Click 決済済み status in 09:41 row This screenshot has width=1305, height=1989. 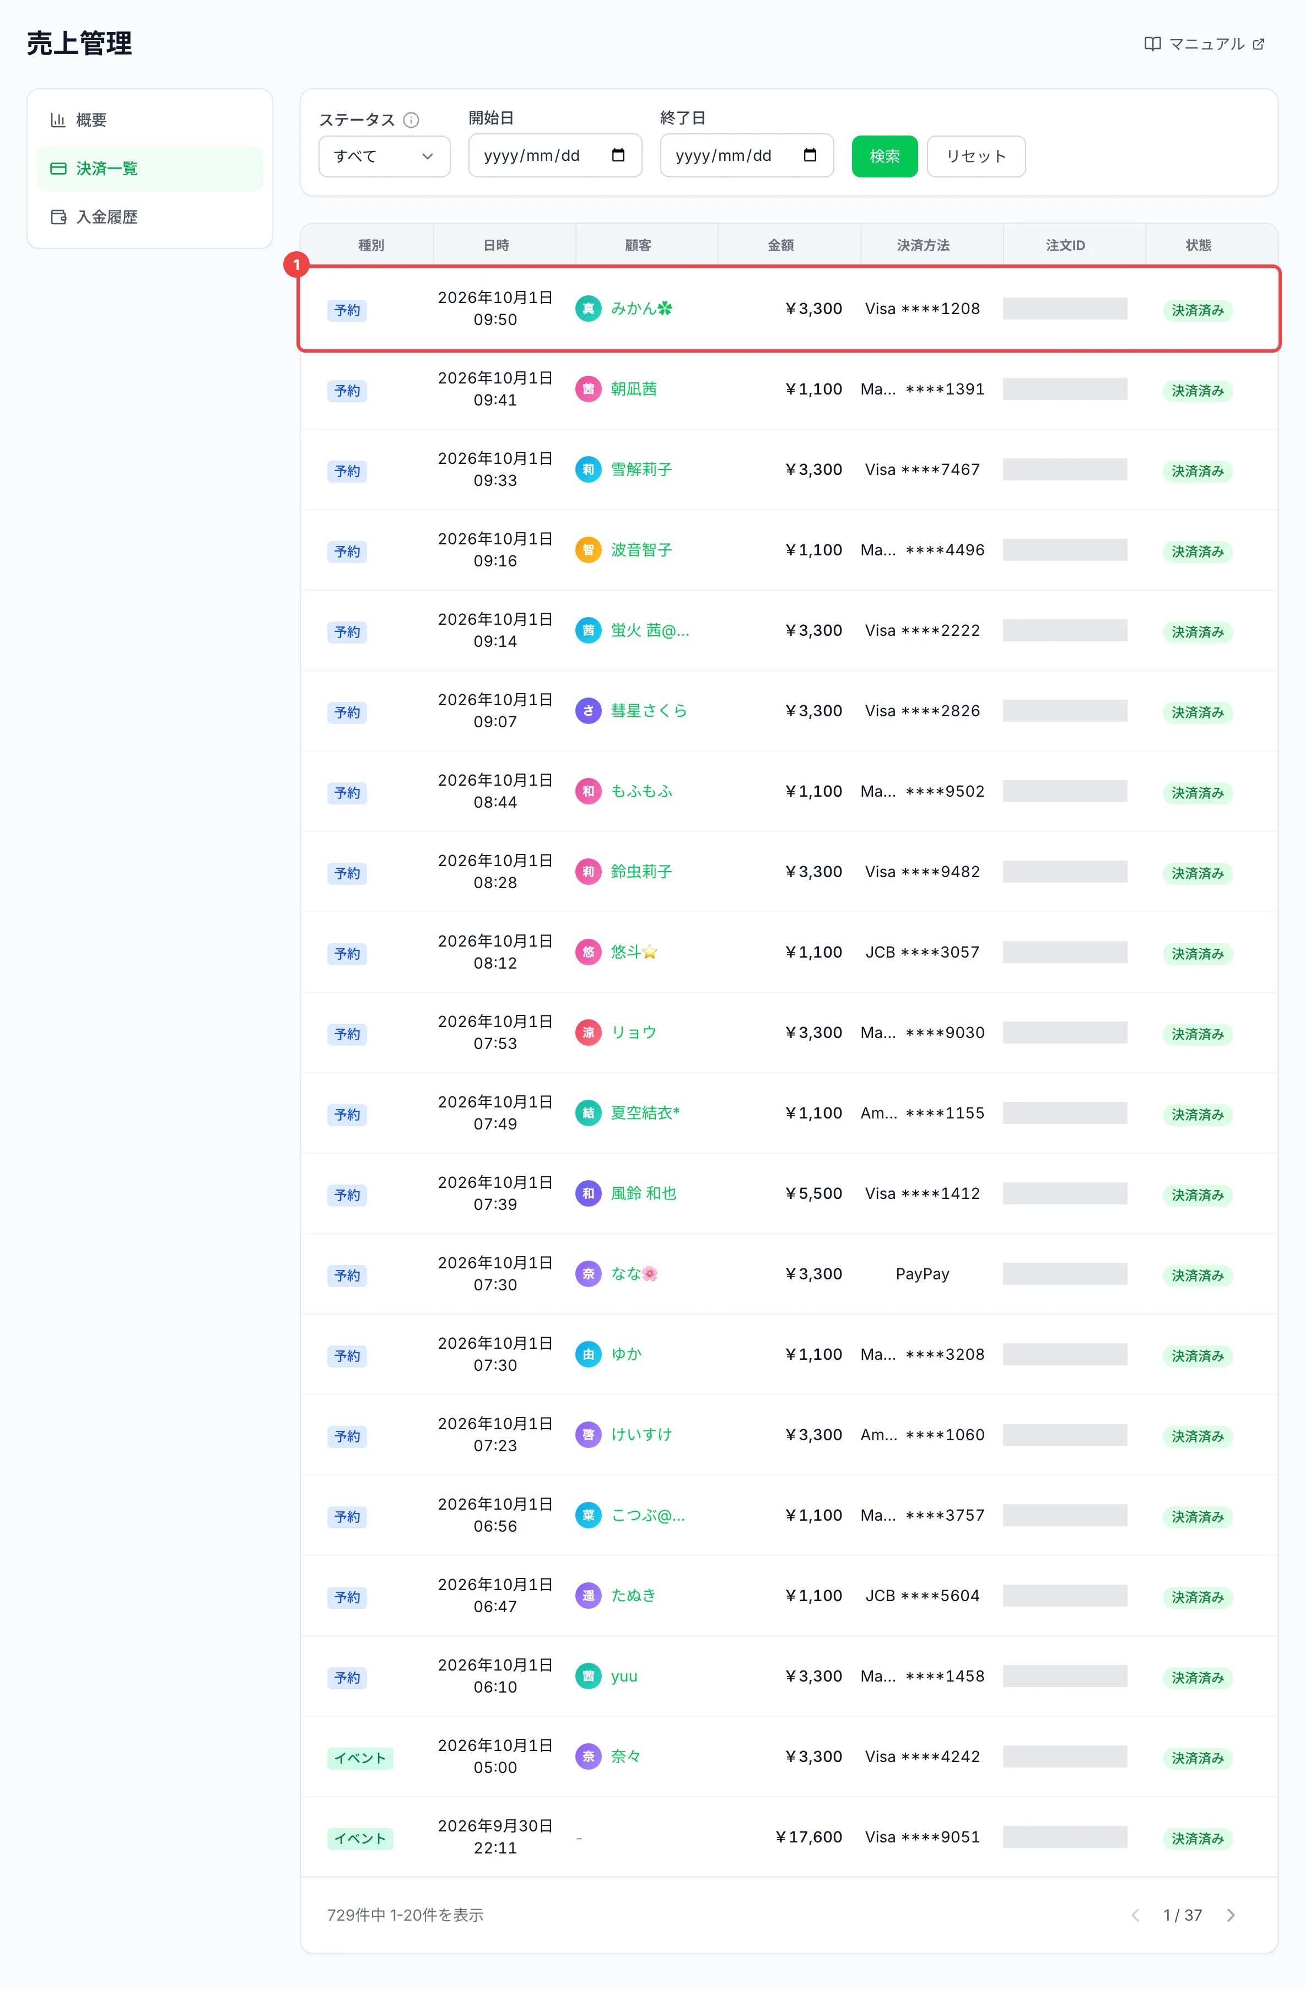pyautogui.click(x=1197, y=391)
